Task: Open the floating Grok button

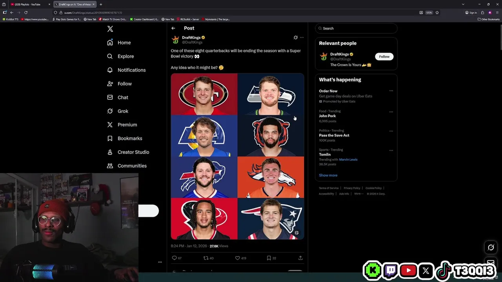Action: (491, 247)
